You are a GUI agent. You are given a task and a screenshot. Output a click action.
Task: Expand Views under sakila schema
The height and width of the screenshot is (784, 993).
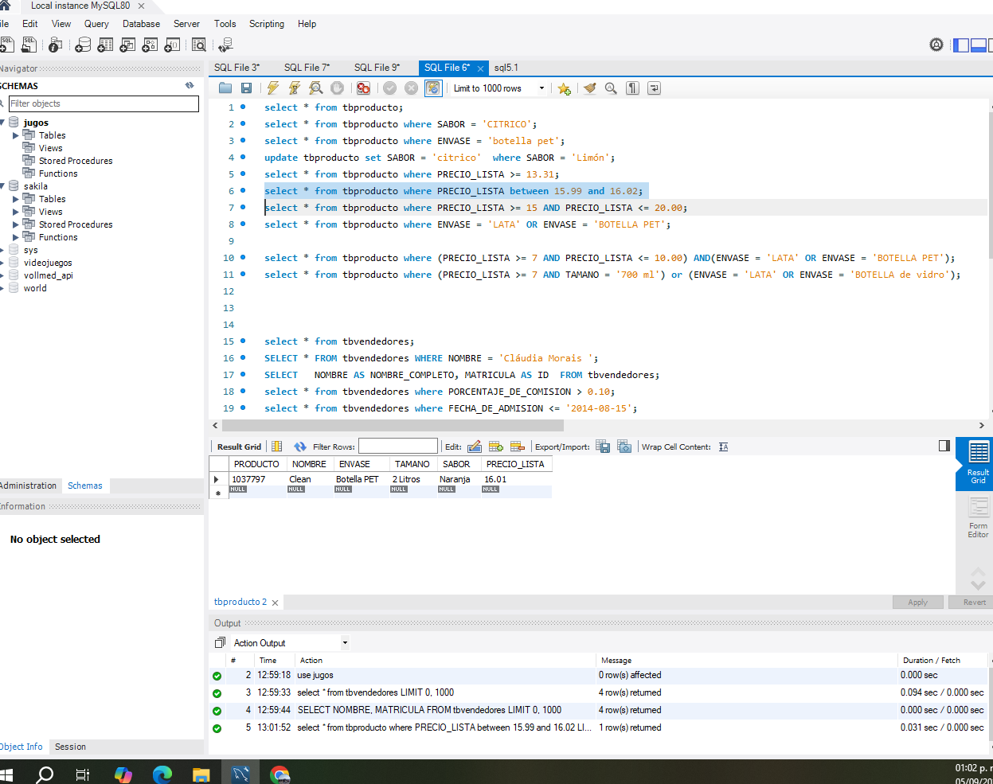(x=16, y=212)
